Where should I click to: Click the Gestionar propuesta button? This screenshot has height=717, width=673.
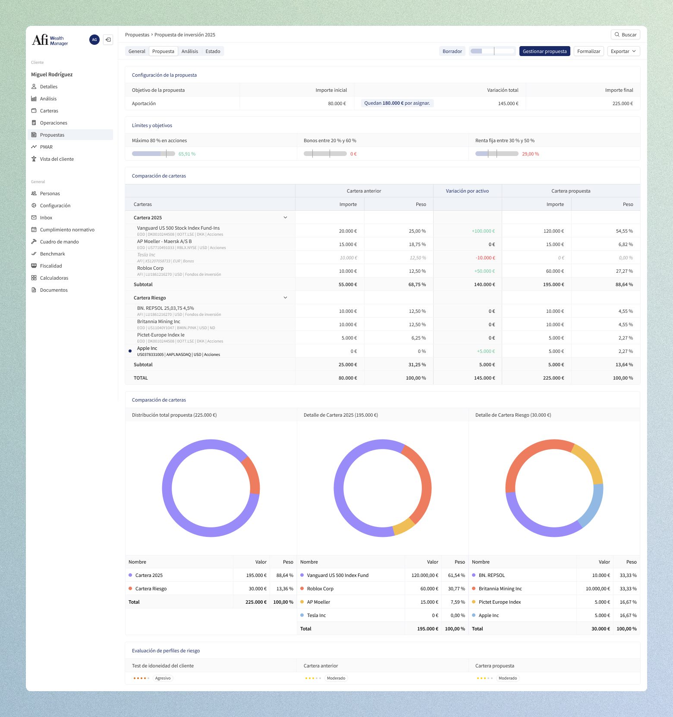pyautogui.click(x=544, y=51)
